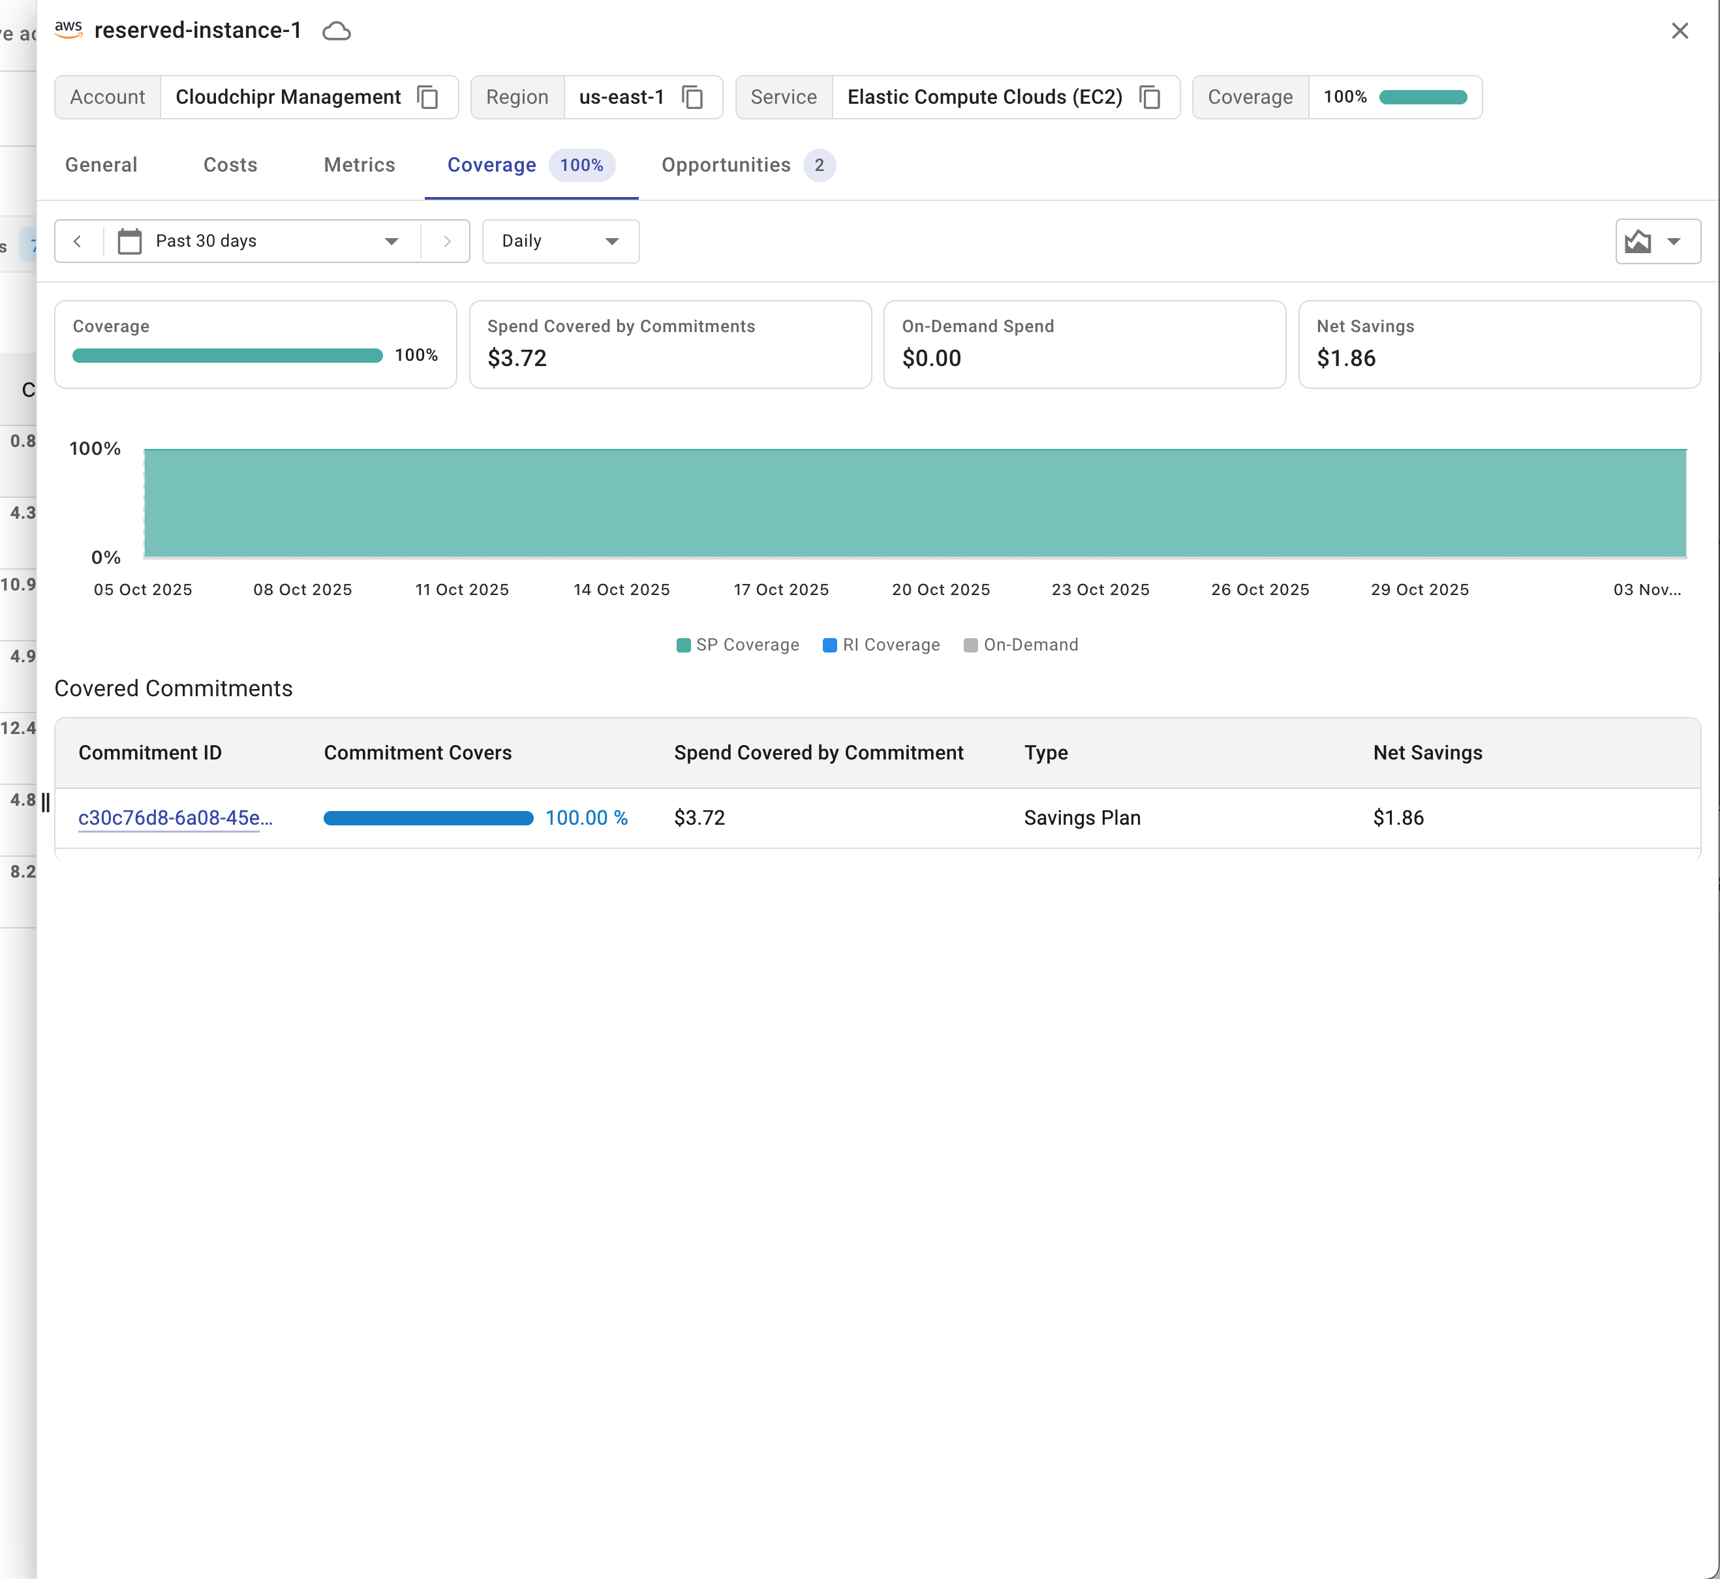
Task: Click the AWS logo icon
Action: (x=69, y=30)
